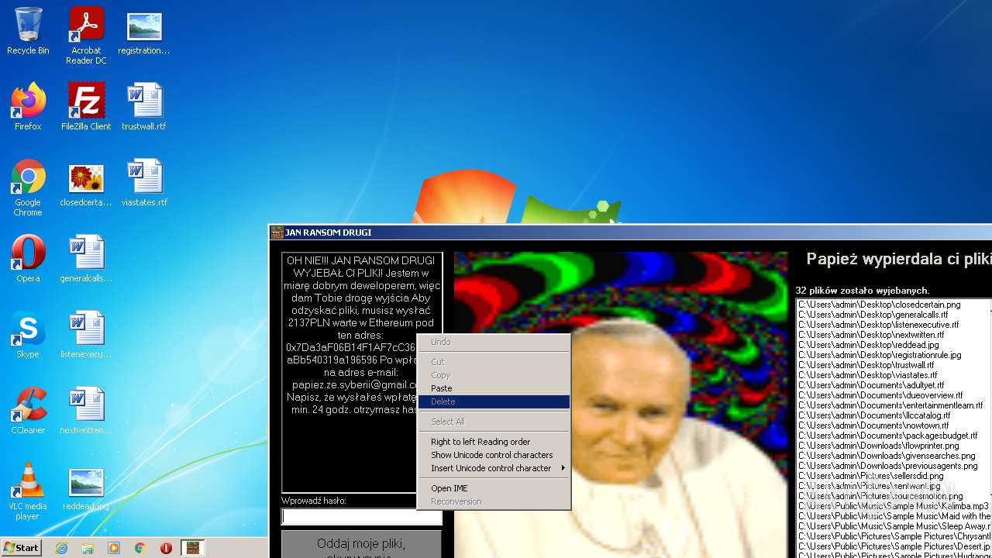Choose Right to left Reading order
The height and width of the screenshot is (558, 992).
[x=494, y=442]
